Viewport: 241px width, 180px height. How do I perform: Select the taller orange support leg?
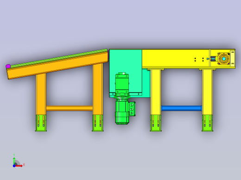point(98,89)
